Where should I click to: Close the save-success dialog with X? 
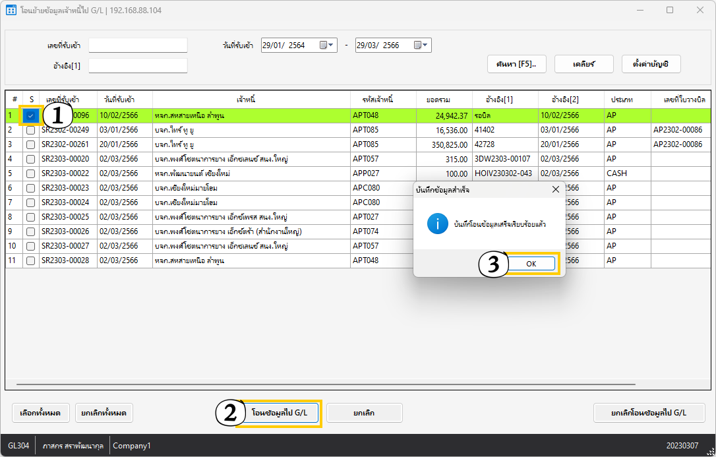pyautogui.click(x=555, y=189)
